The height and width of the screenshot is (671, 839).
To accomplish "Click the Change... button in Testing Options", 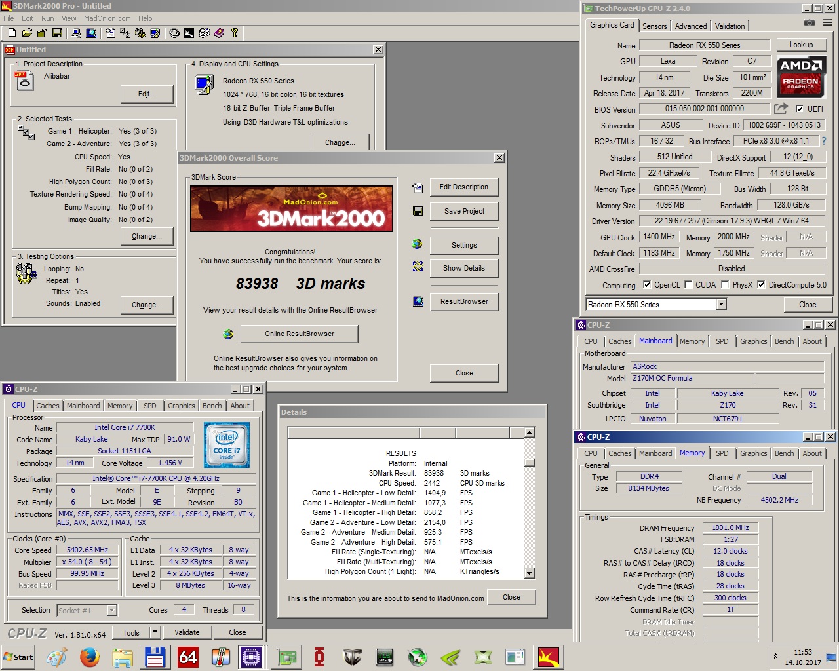I will point(147,305).
